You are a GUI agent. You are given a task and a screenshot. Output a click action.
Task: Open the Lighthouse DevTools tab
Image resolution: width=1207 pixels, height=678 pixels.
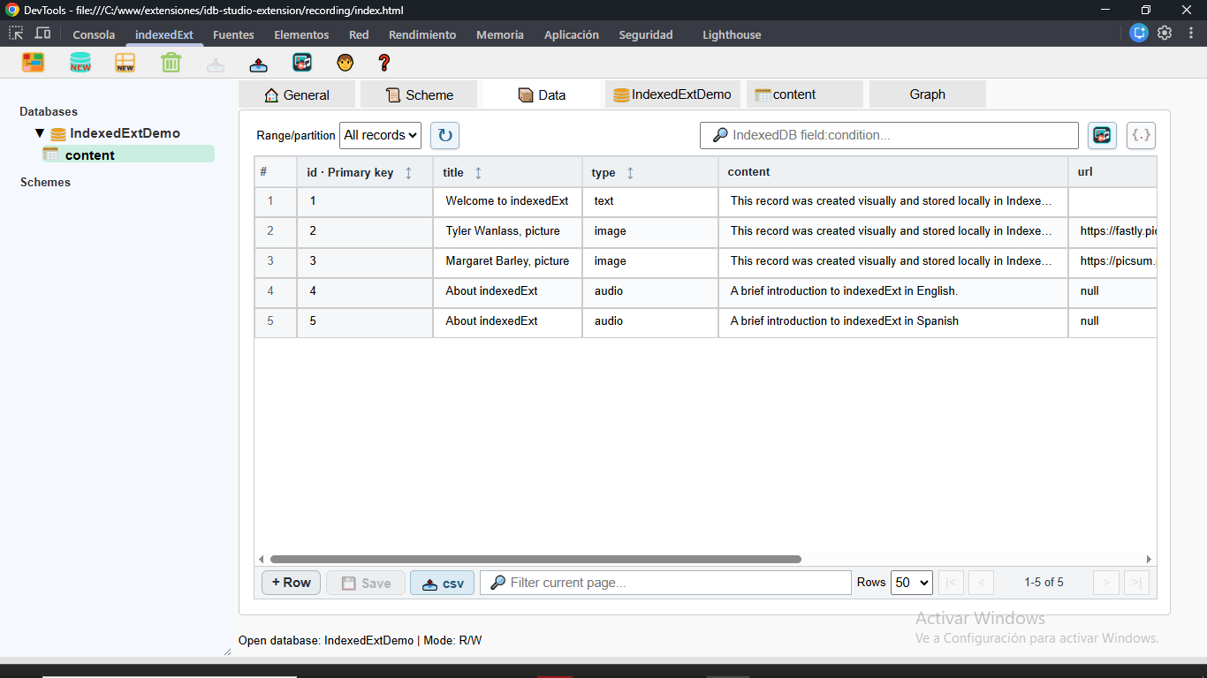pos(732,34)
